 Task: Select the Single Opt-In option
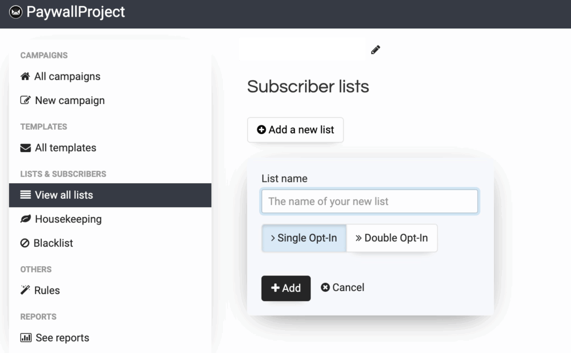pos(304,238)
